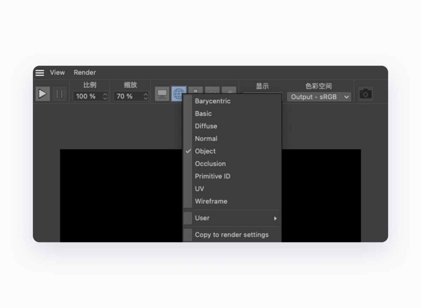This screenshot has height=308, width=421.
Task: Click the 70 % zoom input field
Action: click(x=127, y=96)
